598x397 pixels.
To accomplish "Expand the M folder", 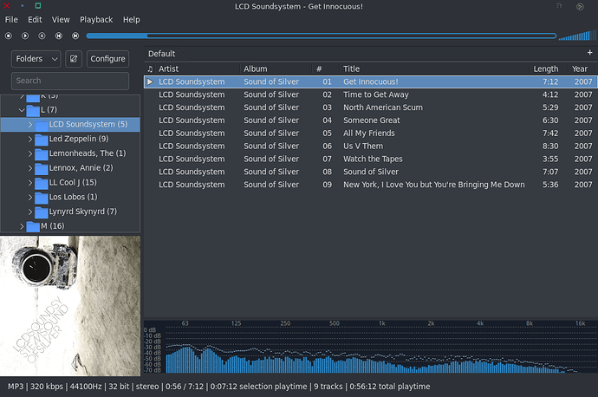I will [22, 226].
